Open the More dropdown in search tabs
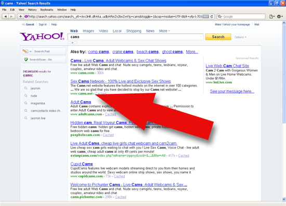 point(164,31)
